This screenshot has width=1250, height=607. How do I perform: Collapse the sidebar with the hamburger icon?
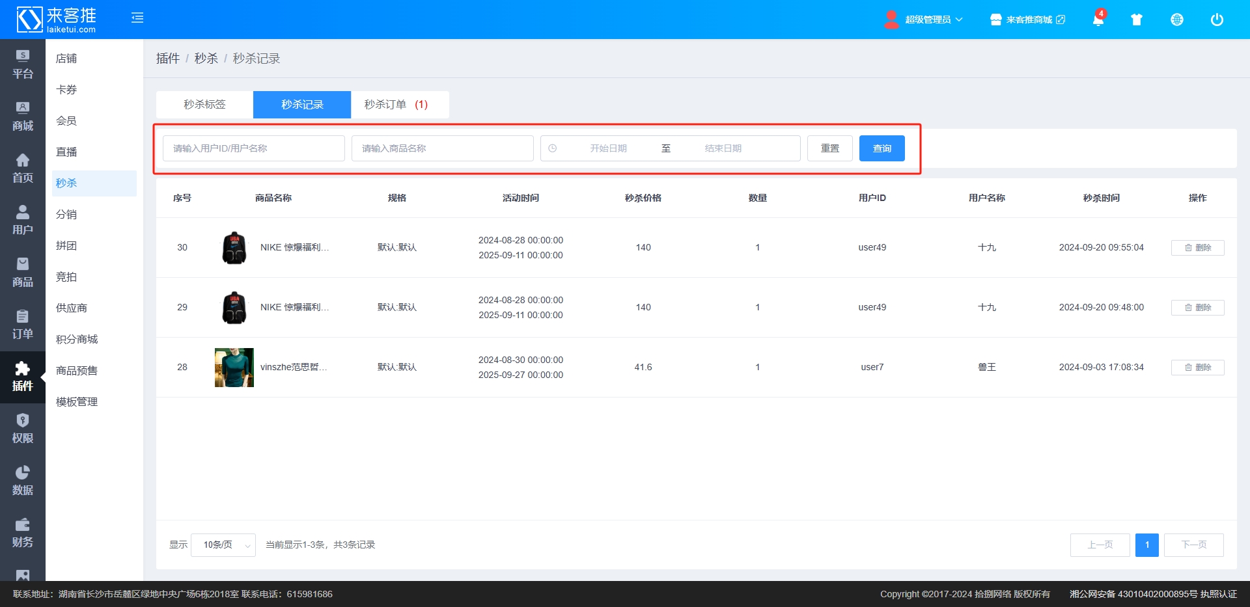[137, 18]
